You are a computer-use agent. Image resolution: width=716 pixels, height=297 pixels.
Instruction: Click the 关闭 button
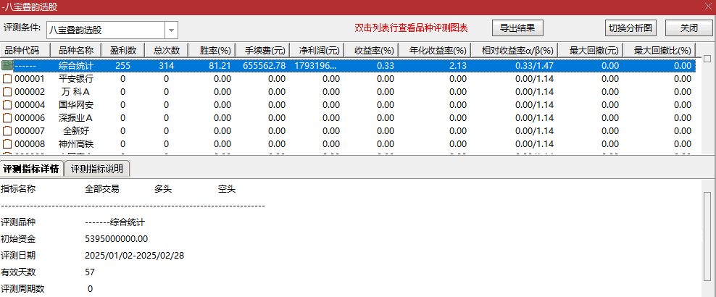[688, 28]
